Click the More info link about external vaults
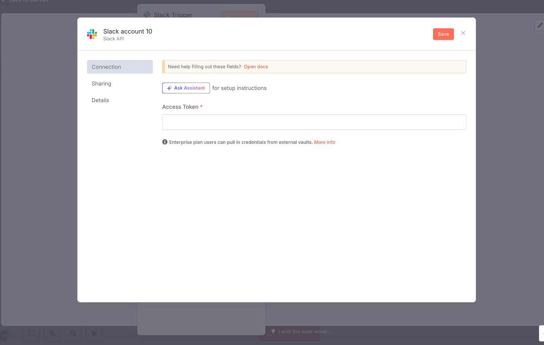 pos(324,142)
